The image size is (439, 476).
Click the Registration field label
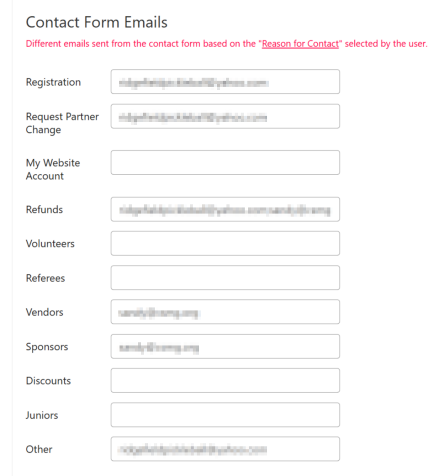pos(53,82)
